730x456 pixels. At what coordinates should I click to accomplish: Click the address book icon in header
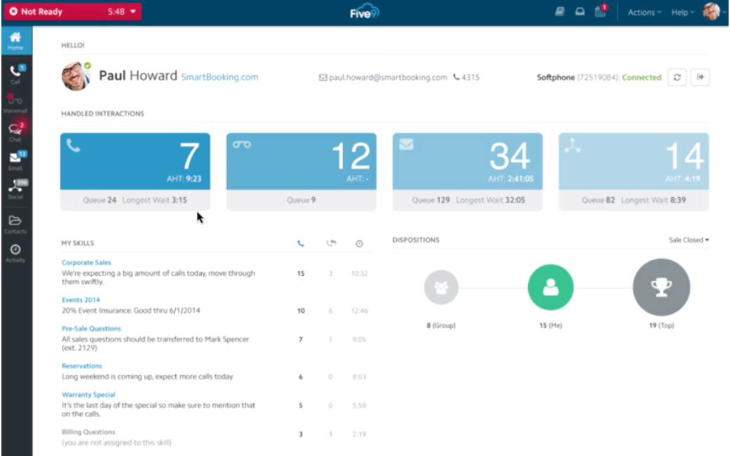click(560, 13)
